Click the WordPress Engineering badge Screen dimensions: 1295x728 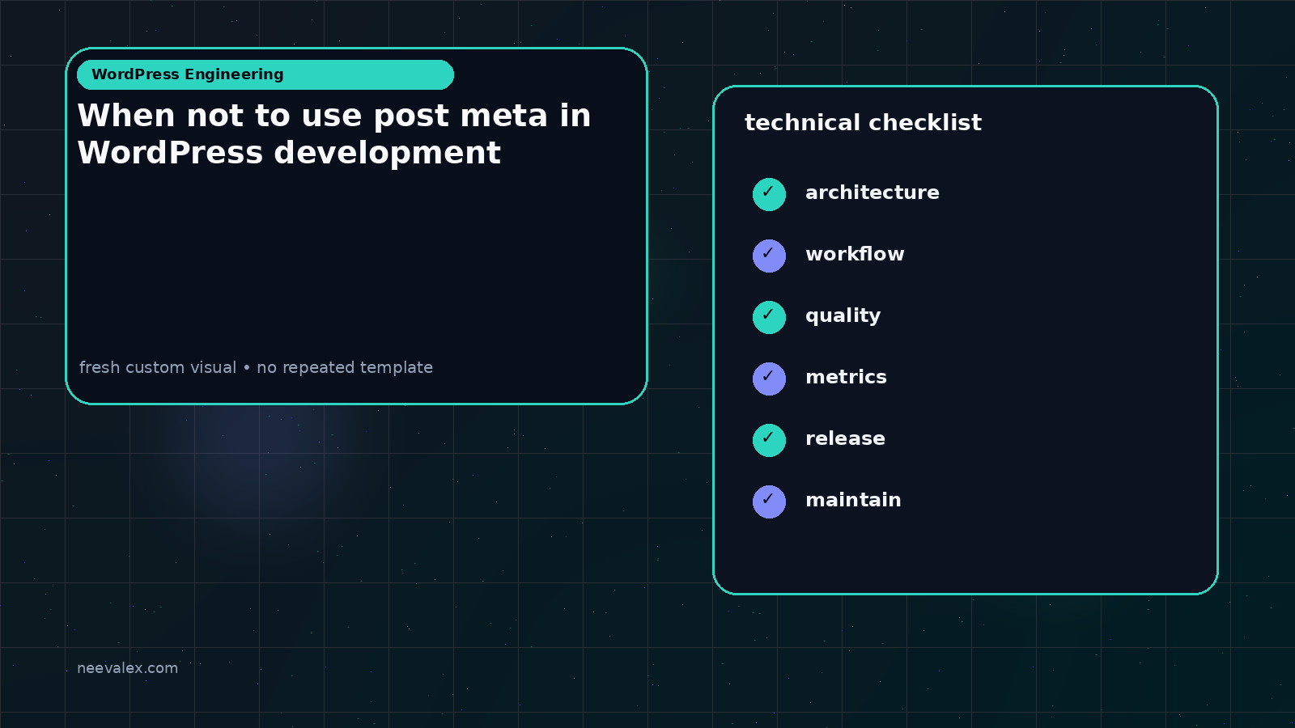pos(265,74)
